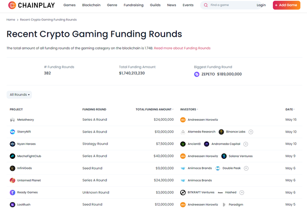Viewport: 307px width, 210px height.
Task: Click the search magnifier icon
Action: (206, 5)
